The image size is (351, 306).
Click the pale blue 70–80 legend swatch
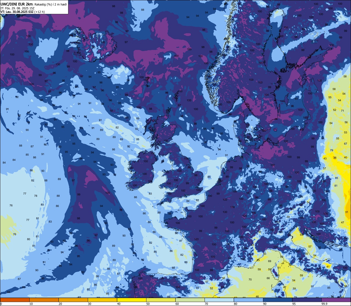219,300
